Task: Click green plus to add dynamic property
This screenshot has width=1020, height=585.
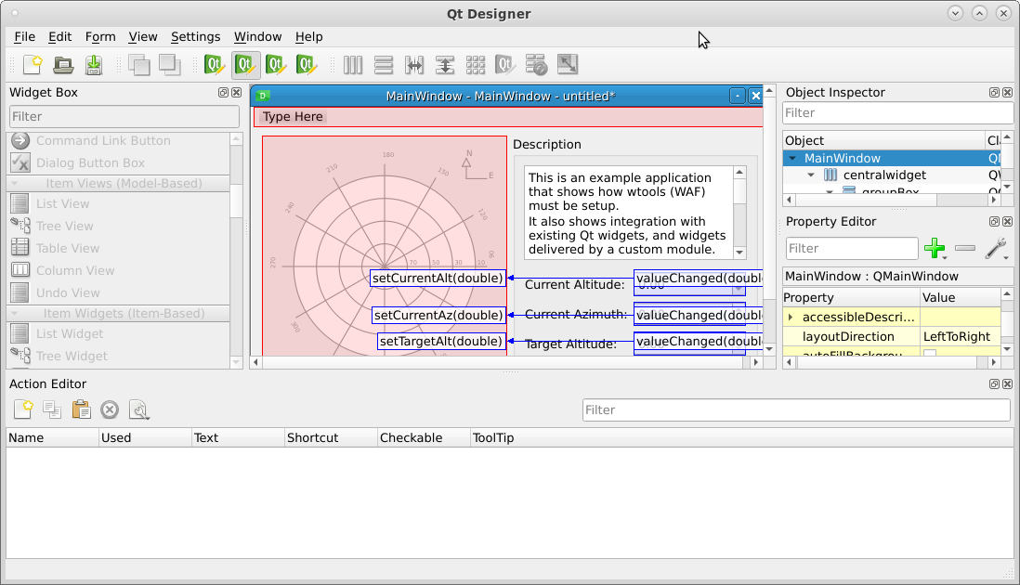Action: pyautogui.click(x=935, y=248)
